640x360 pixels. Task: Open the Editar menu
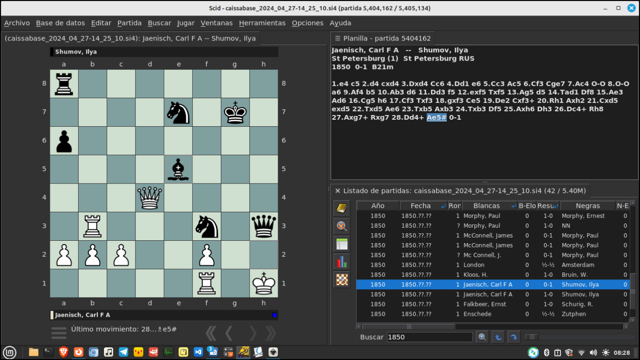coord(101,23)
